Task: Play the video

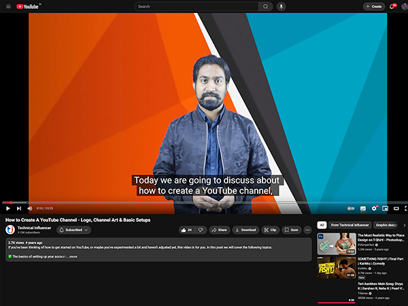Action: click(7, 208)
